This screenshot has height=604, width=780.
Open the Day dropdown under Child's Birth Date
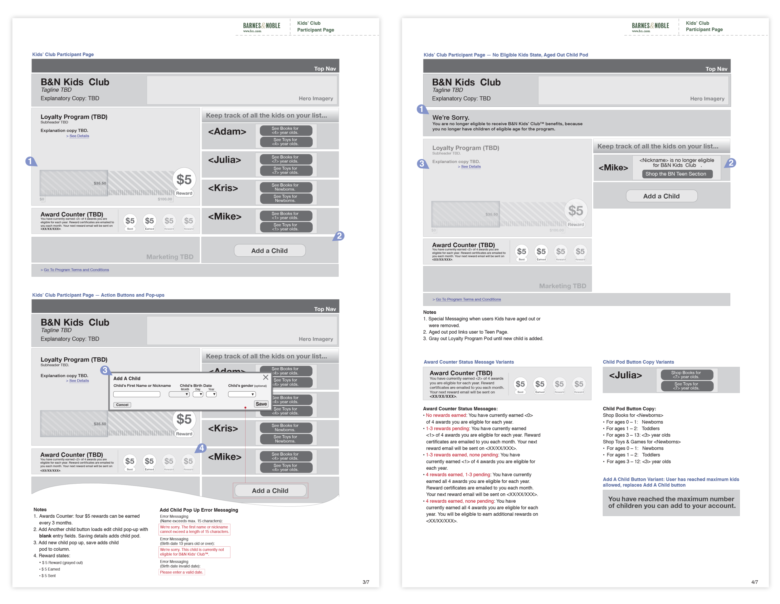[x=198, y=394]
